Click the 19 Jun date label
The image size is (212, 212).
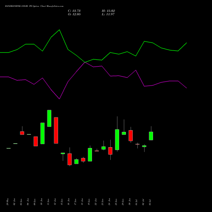89,202
